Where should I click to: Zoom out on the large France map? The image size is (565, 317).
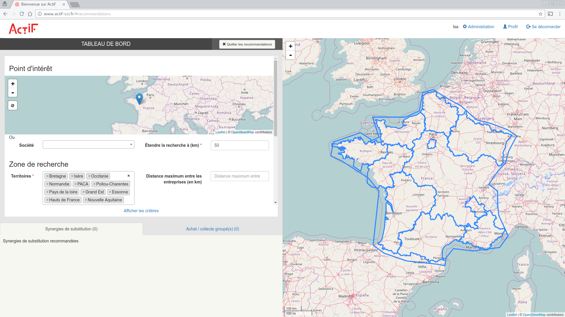pos(290,55)
